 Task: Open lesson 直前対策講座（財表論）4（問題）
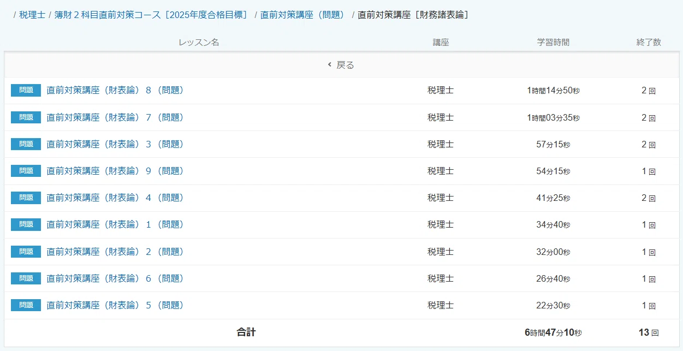[x=115, y=197]
